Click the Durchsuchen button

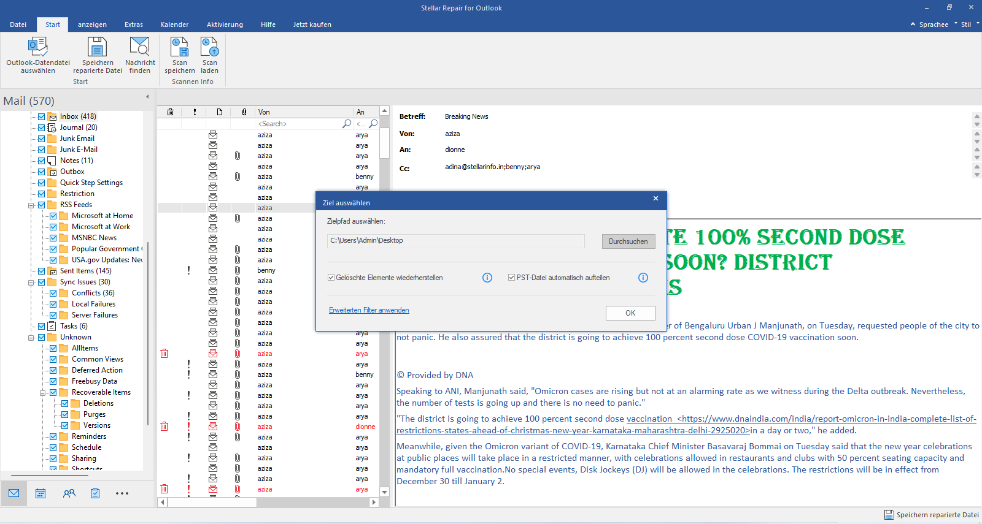(628, 241)
